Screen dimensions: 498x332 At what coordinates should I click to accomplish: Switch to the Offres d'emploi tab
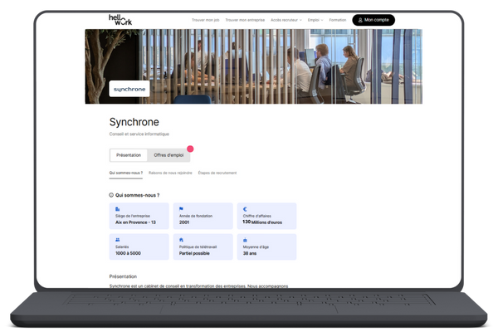(168, 155)
